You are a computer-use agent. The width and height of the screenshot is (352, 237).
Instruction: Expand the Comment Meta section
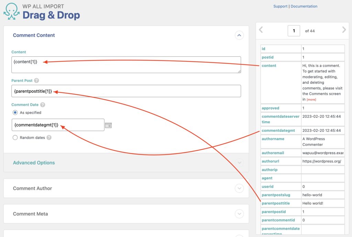30,214
